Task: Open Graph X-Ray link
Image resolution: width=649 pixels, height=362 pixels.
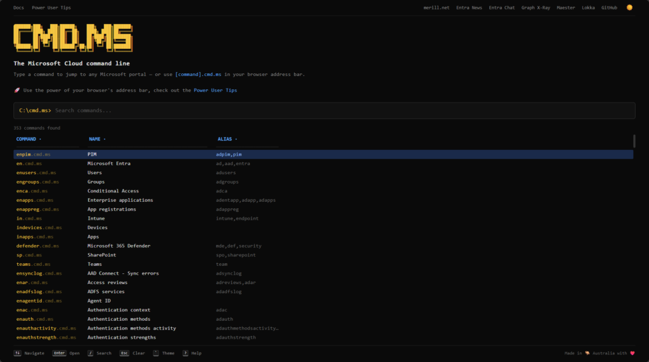Action: (536, 8)
